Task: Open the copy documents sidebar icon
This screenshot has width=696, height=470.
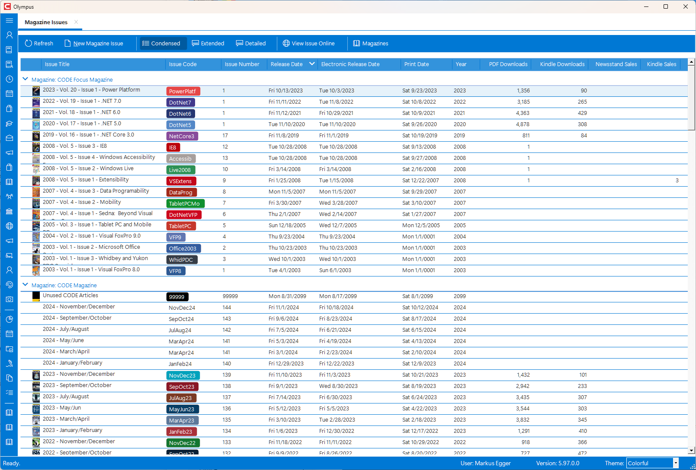Action: click(x=9, y=378)
